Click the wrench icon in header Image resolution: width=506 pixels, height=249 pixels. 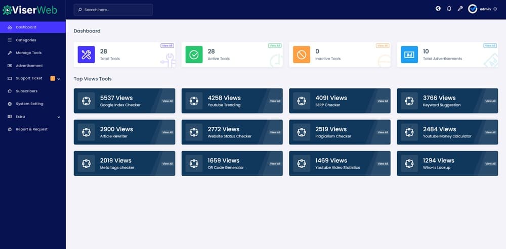click(x=460, y=9)
